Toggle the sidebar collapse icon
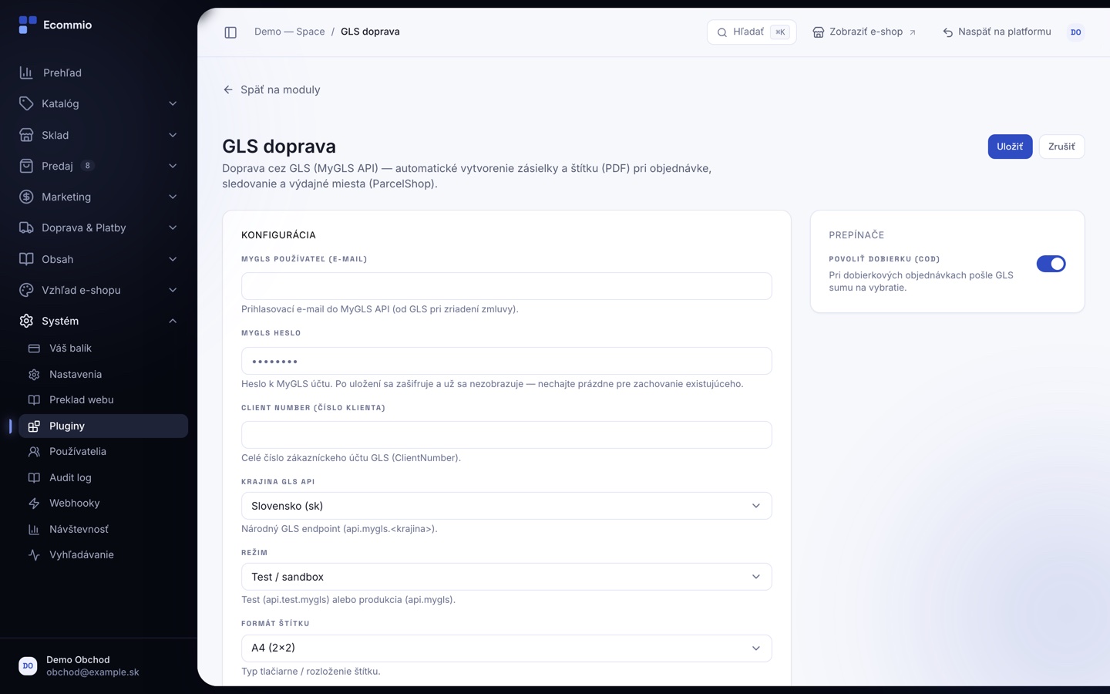This screenshot has height=694, width=1110. pos(230,32)
